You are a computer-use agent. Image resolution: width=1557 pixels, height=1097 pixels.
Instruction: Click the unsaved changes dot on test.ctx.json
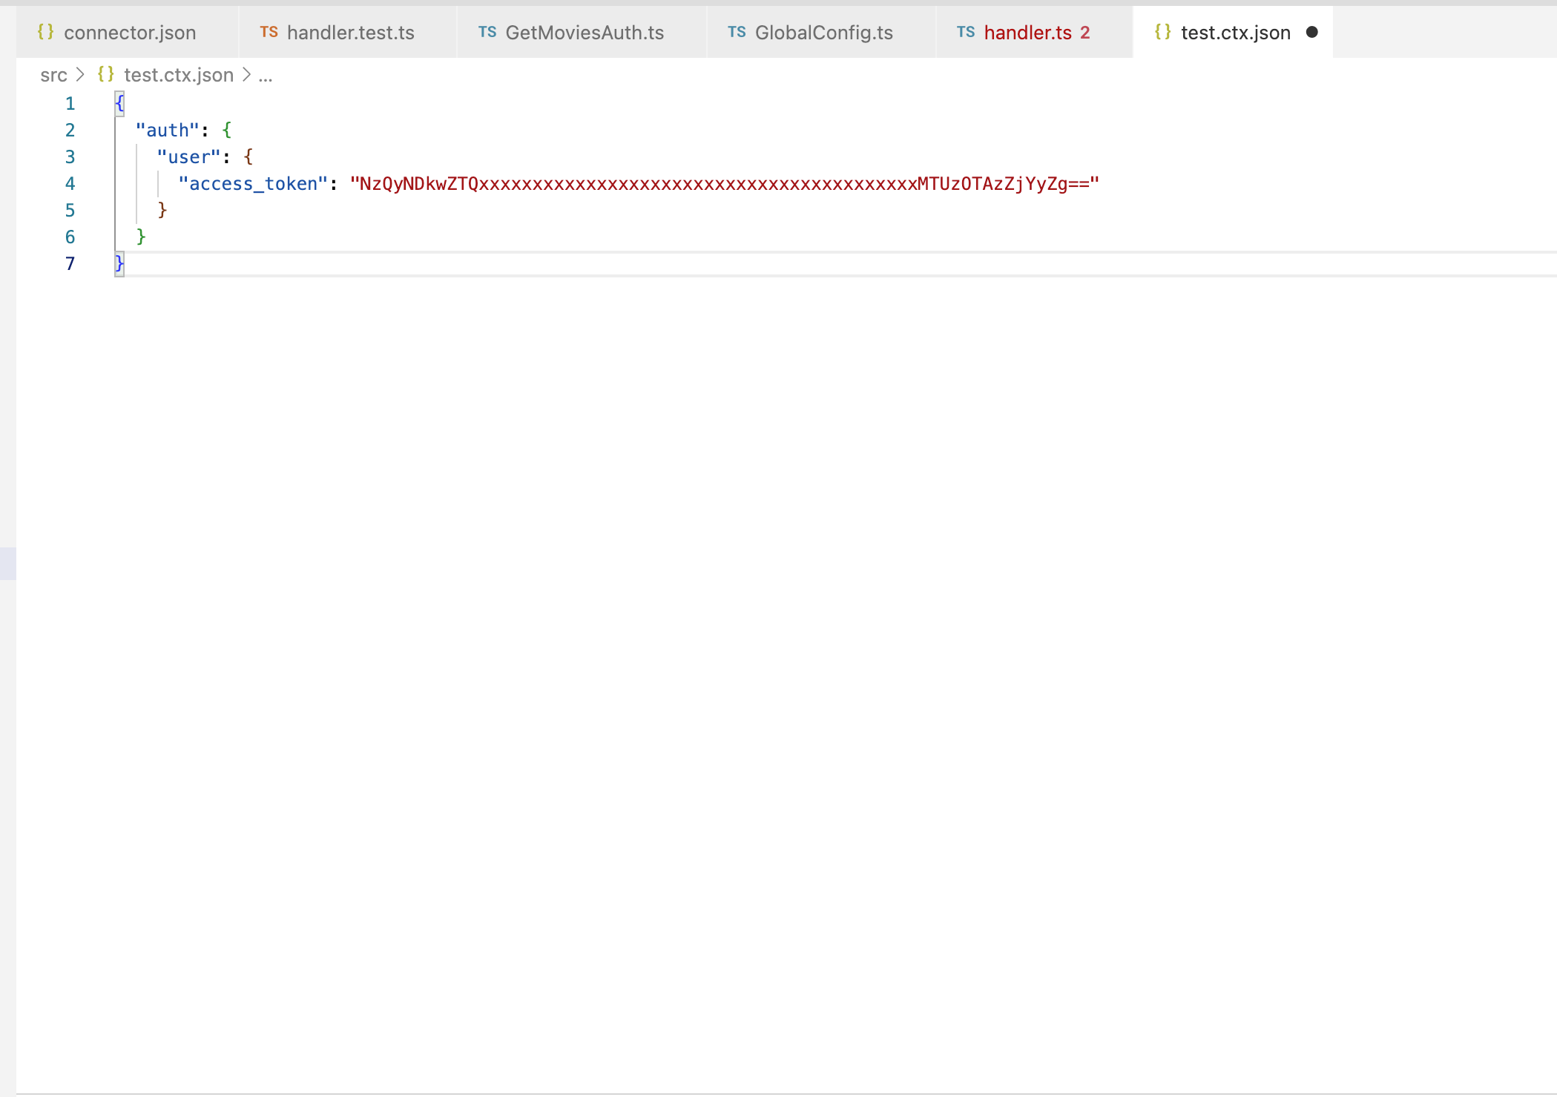coord(1312,32)
